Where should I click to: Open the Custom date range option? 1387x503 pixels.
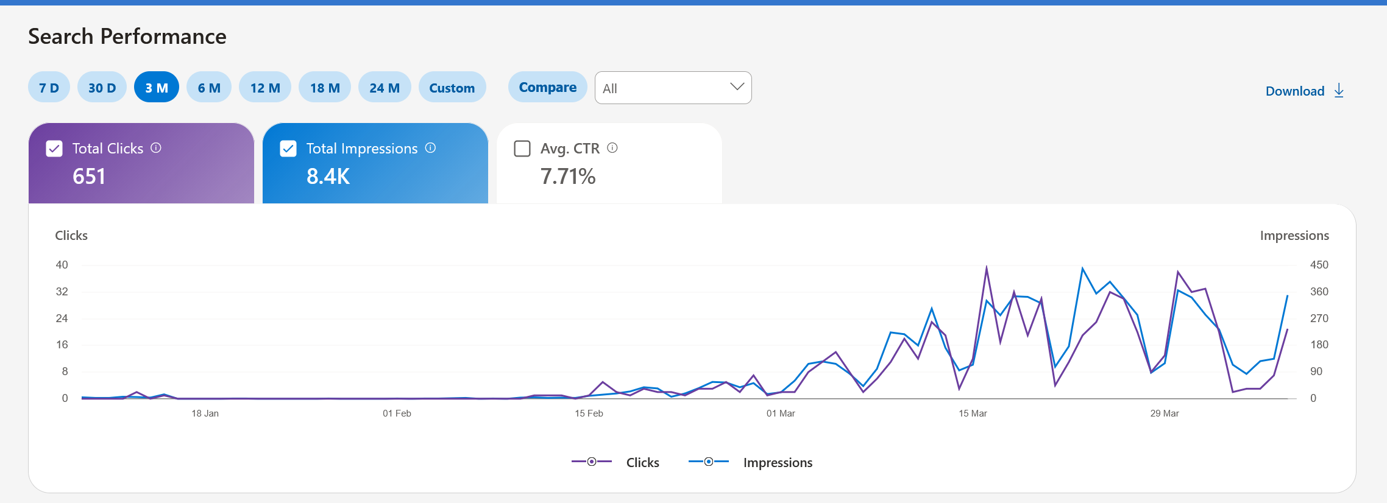coord(452,86)
